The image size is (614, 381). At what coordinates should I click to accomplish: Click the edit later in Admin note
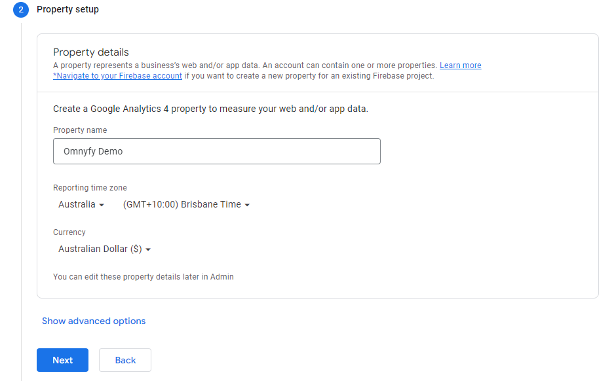pos(144,277)
